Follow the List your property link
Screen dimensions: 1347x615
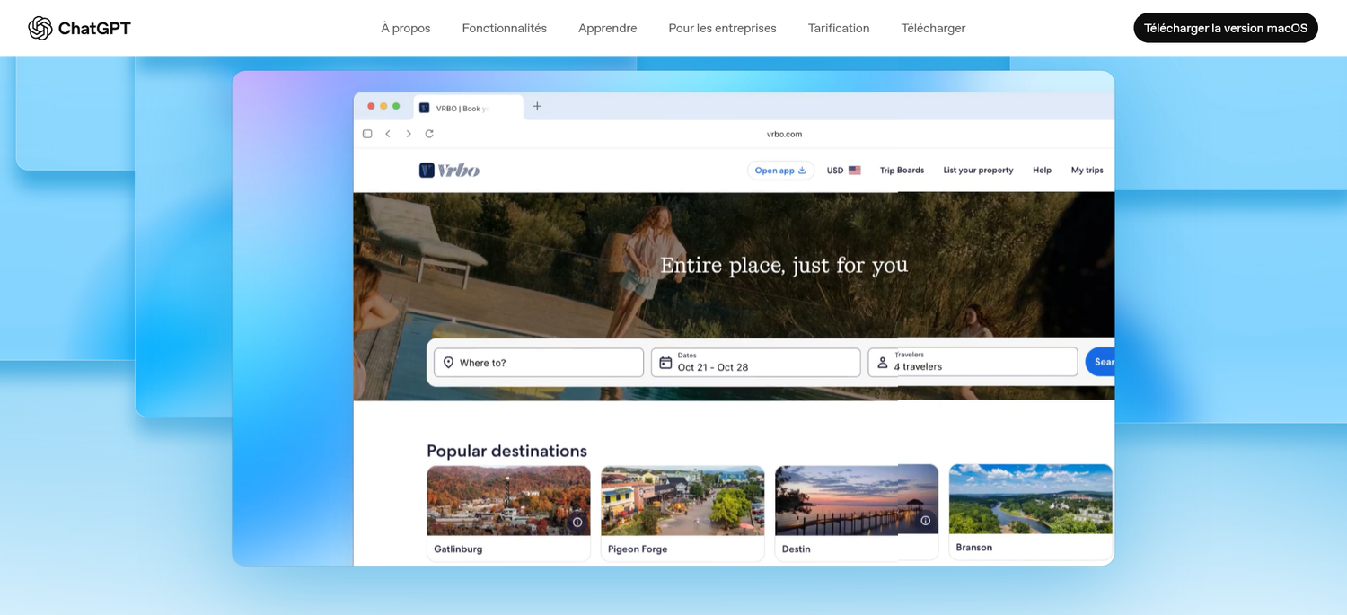(978, 170)
